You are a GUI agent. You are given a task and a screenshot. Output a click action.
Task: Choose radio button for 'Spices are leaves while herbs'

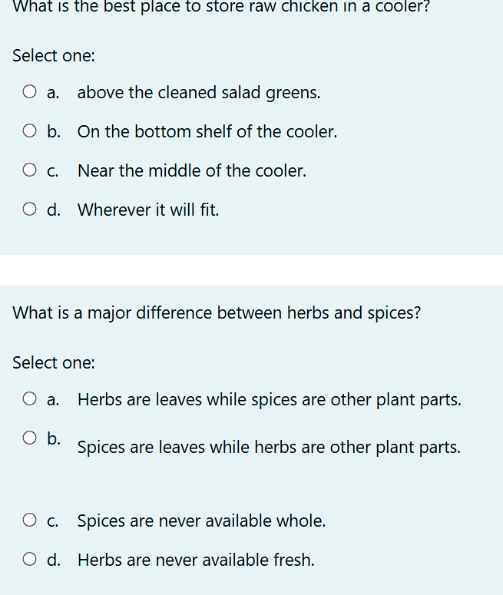30,438
